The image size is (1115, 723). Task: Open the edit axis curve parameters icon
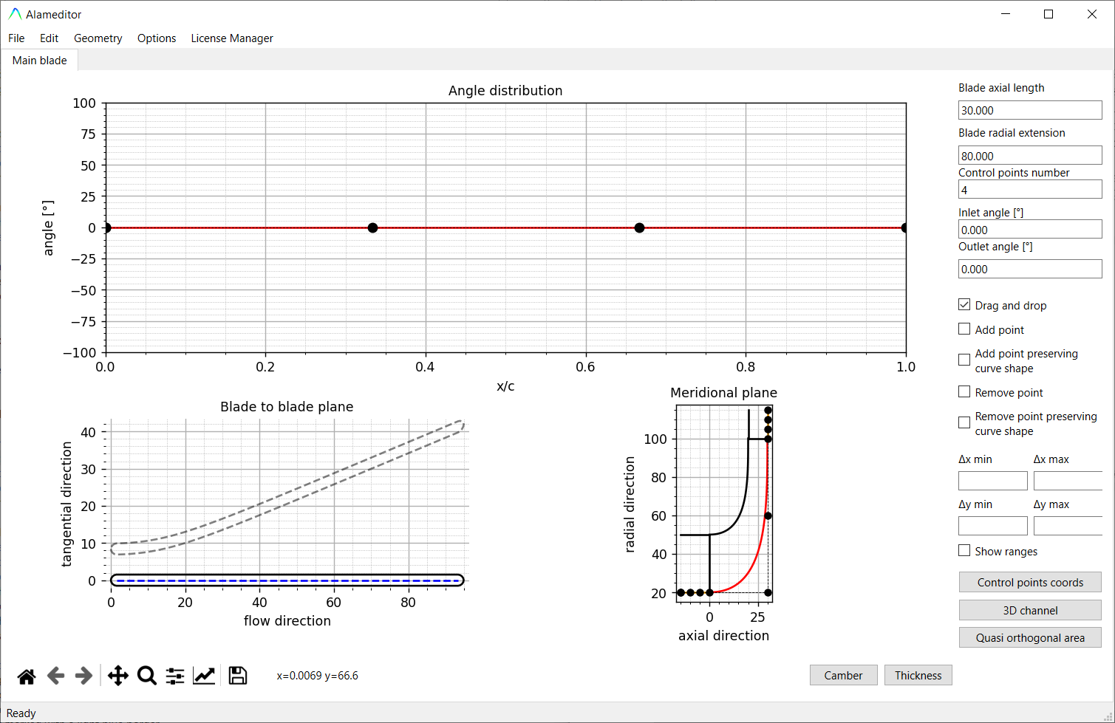click(204, 676)
